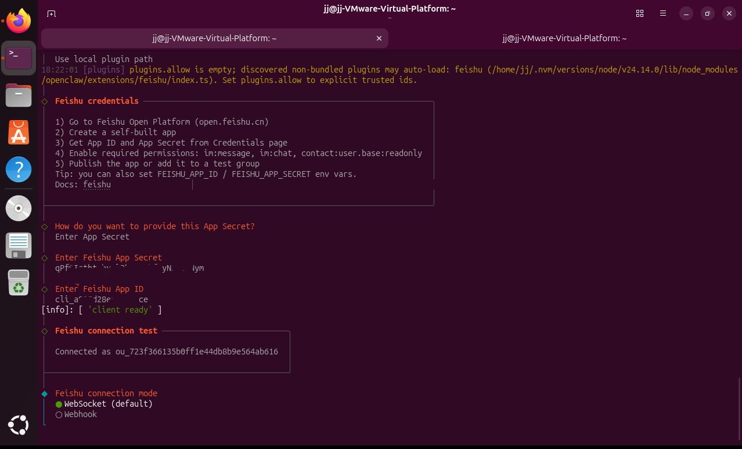Open the Files manager from dock
The height and width of the screenshot is (449, 742).
point(19,95)
